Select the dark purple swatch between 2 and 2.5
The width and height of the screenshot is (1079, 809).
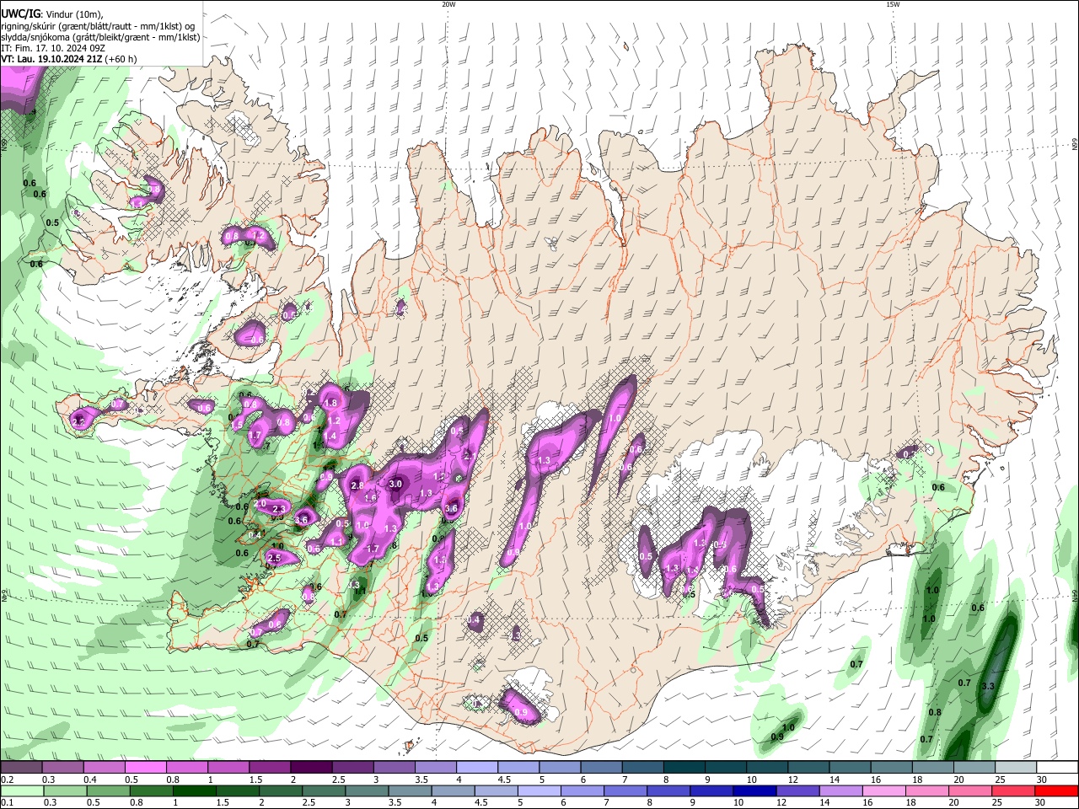310,767
